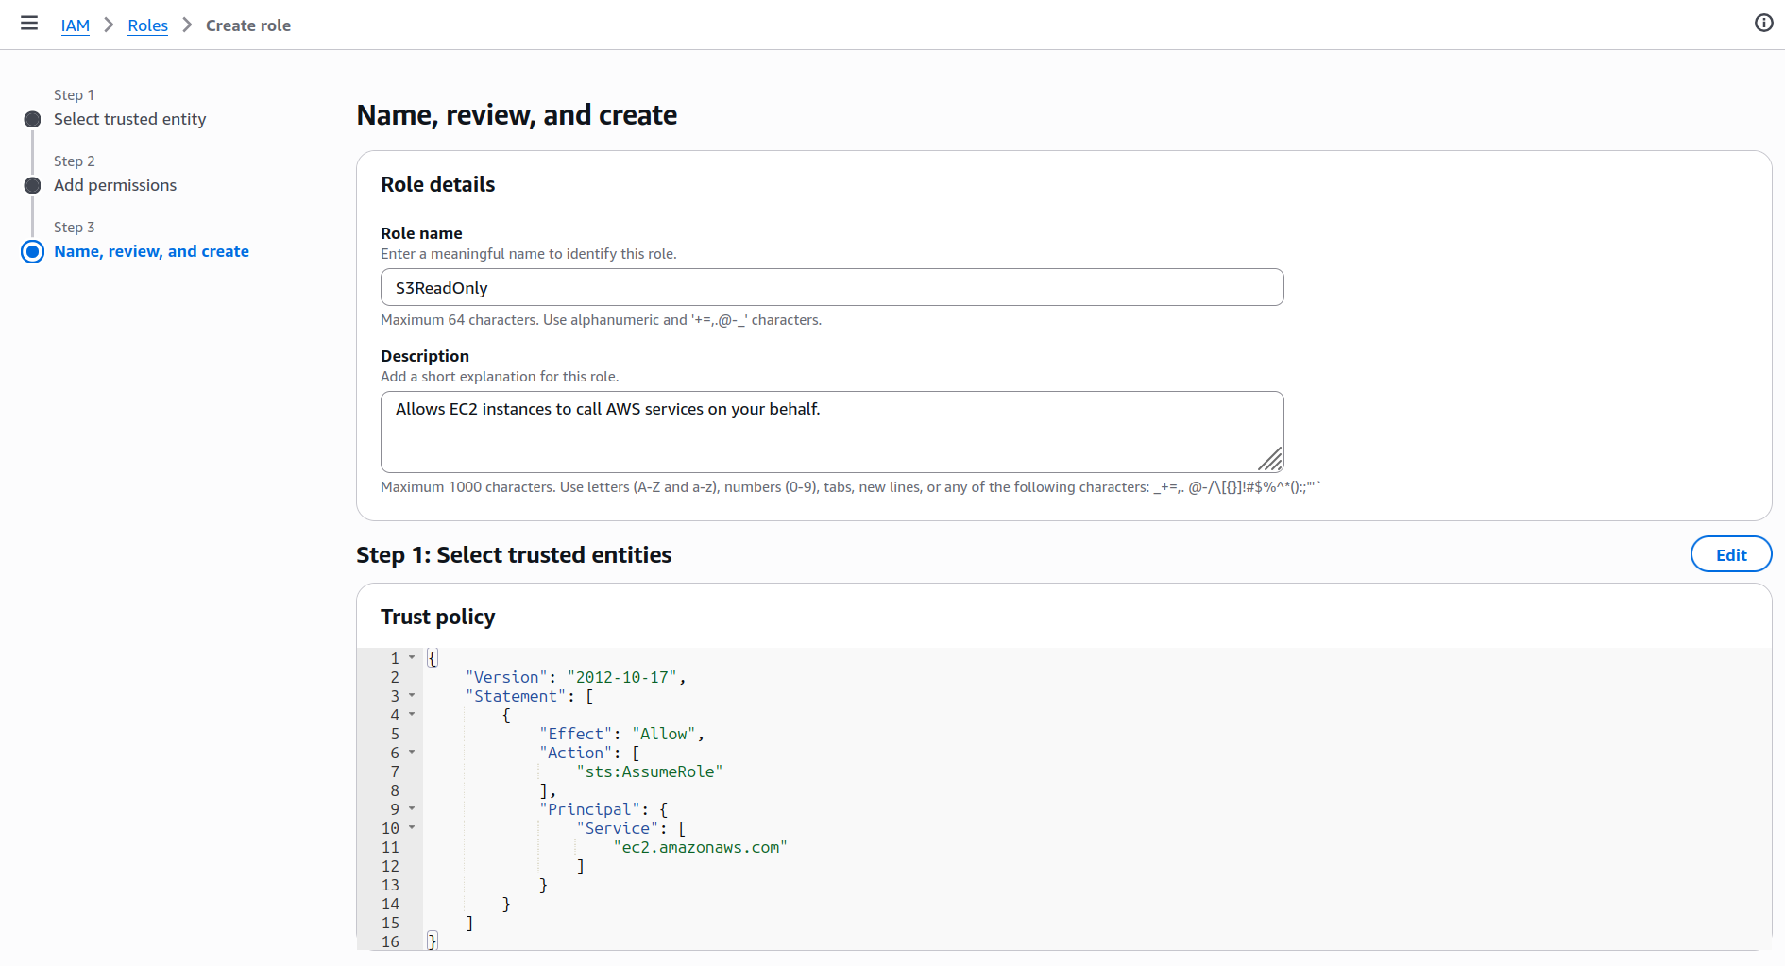Fold the Principal block on line 9
1785x966 pixels.
click(412, 809)
